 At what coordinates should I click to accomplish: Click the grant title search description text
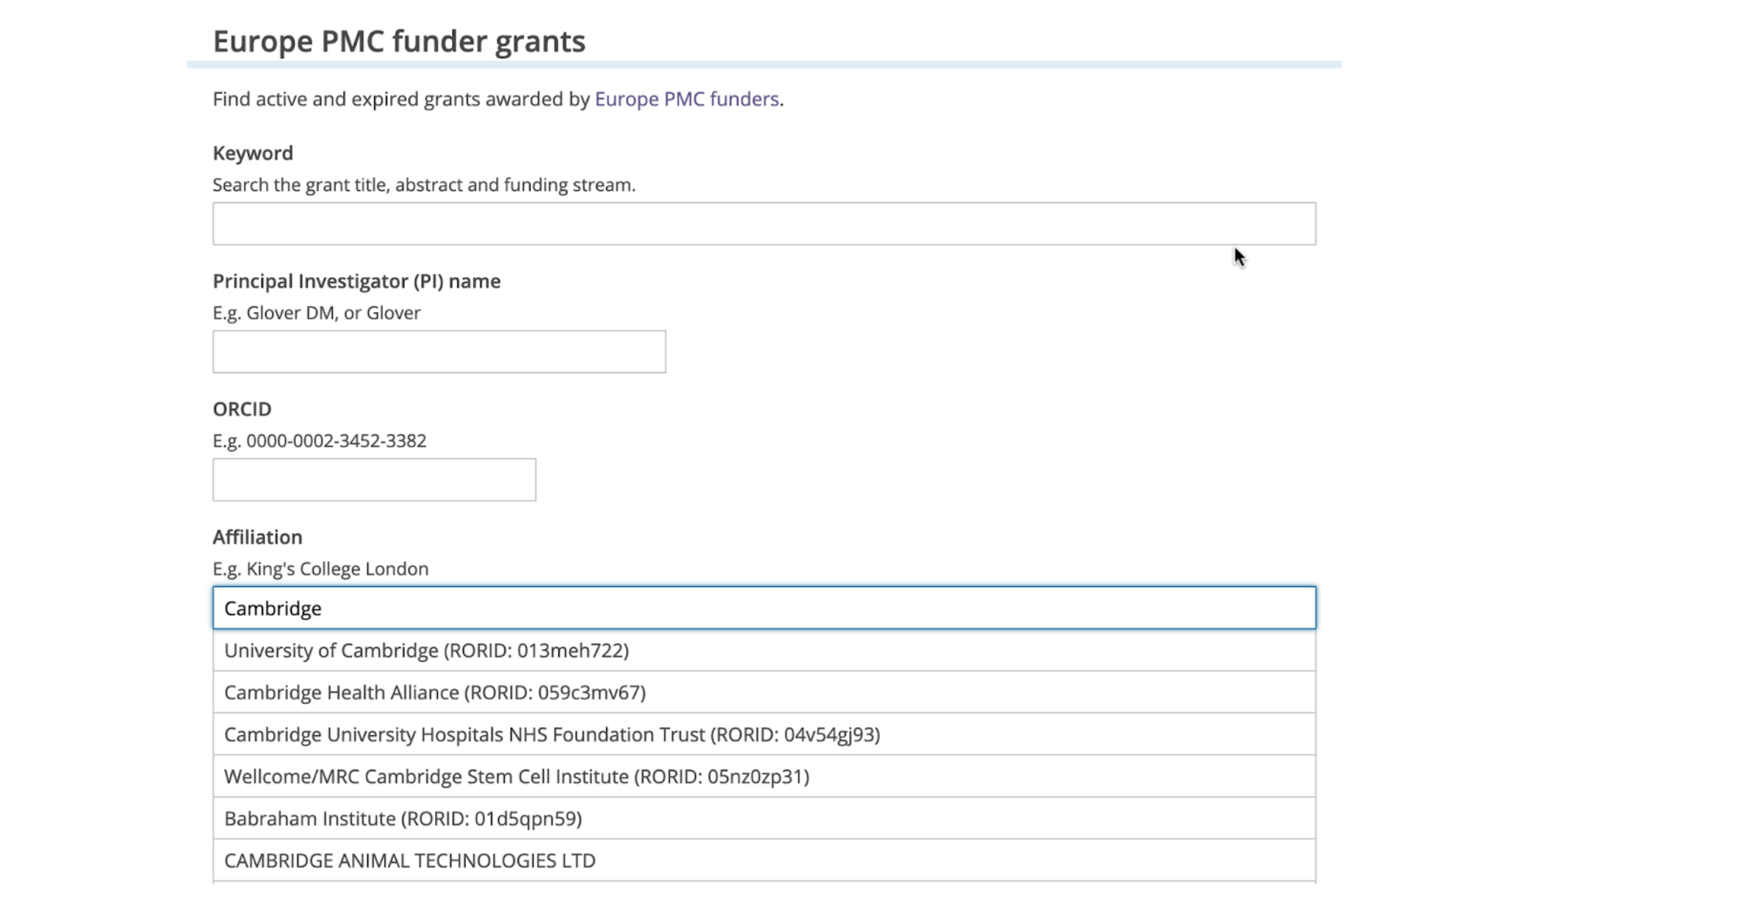coord(424,185)
